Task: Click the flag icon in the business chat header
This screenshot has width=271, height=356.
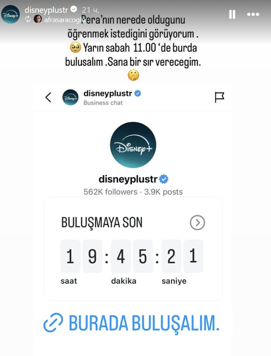Action: (x=219, y=97)
